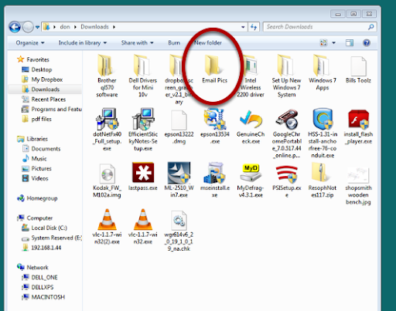
Task: Select the EfficientStickyNotes-Setup.exe file
Action: [143, 130]
